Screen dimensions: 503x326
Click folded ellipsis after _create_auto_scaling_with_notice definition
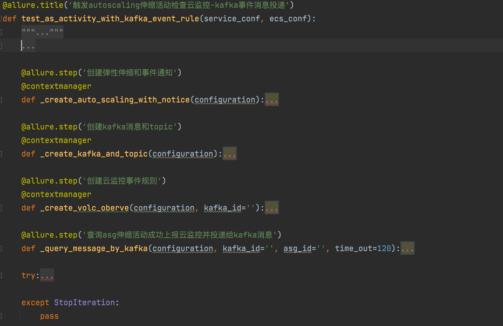tap(272, 100)
